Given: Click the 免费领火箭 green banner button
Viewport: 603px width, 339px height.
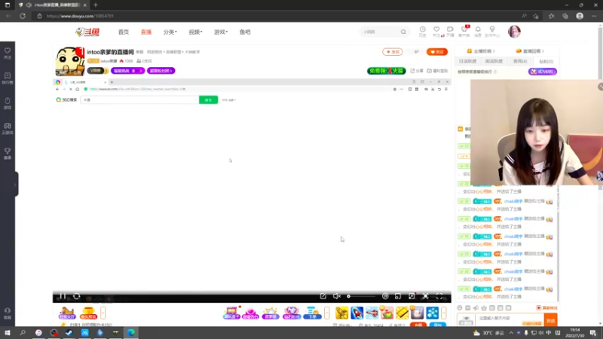Looking at the screenshot, I should click(386, 71).
